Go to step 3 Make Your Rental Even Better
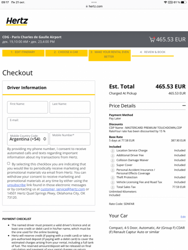 click(109, 55)
